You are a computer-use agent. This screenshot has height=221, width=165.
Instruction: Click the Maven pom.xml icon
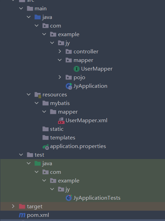22,215
